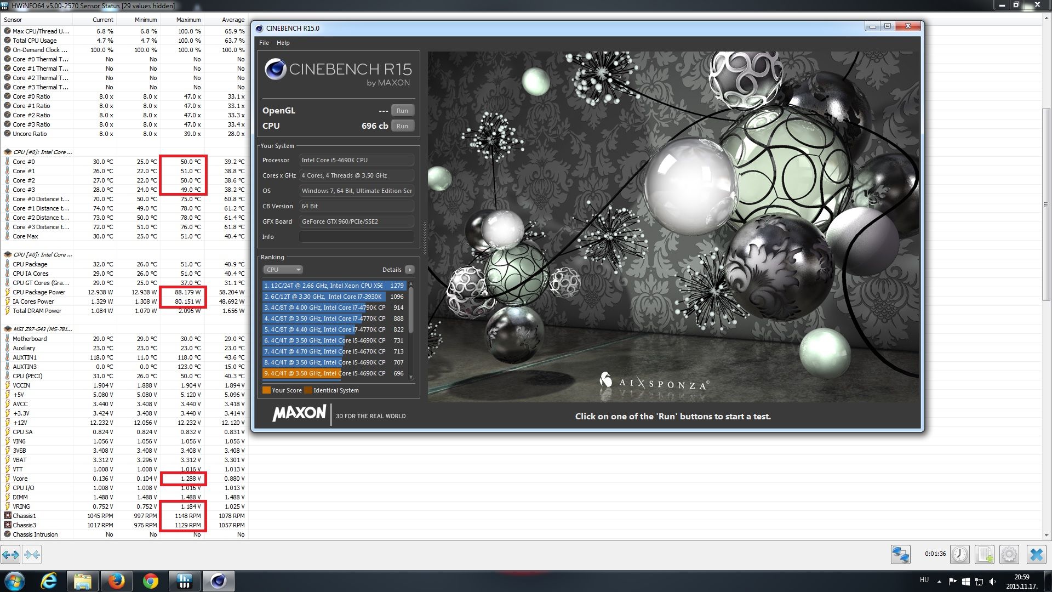Image resolution: width=1052 pixels, height=592 pixels.
Task: Click the Maximum column header
Action: coord(182,20)
